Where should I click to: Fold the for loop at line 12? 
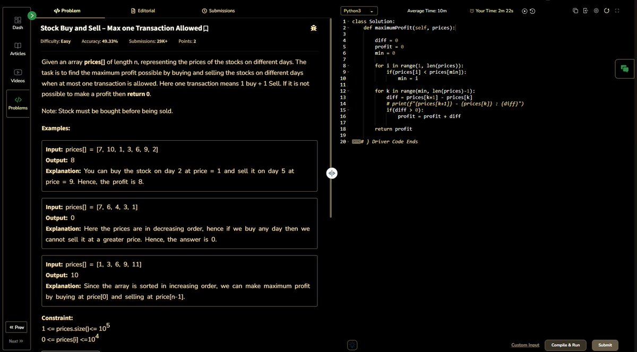[348, 91]
